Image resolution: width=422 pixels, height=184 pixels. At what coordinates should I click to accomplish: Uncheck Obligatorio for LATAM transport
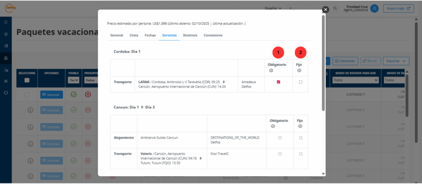(279, 82)
